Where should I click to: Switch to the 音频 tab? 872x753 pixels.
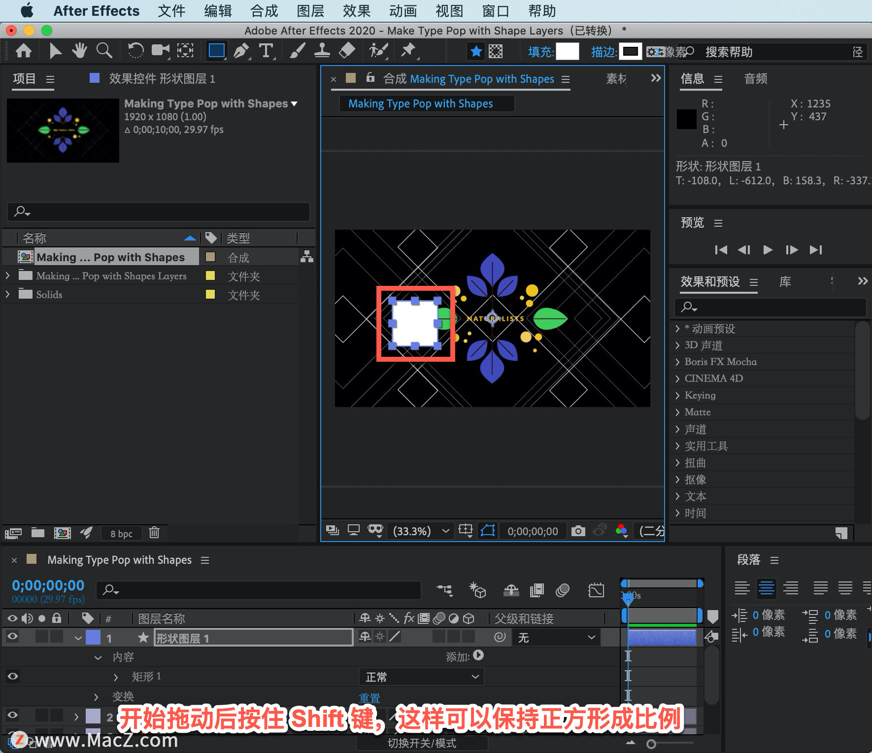tap(755, 79)
